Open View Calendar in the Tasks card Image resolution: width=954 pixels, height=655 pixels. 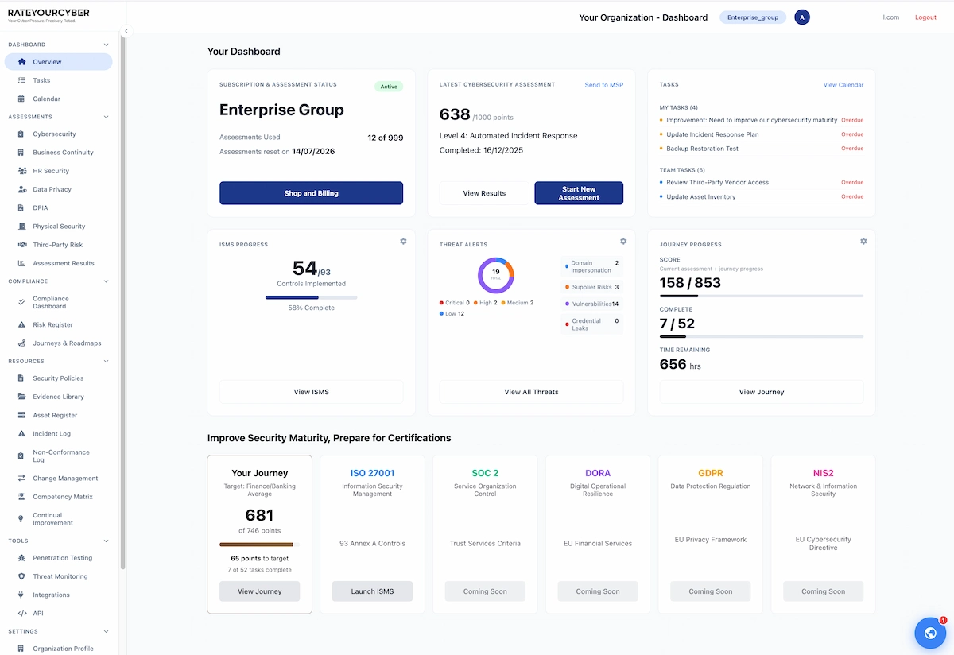[x=843, y=84]
